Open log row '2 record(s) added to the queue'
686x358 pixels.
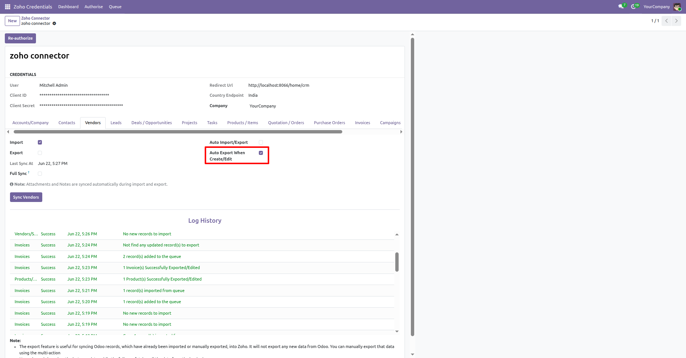202,256
